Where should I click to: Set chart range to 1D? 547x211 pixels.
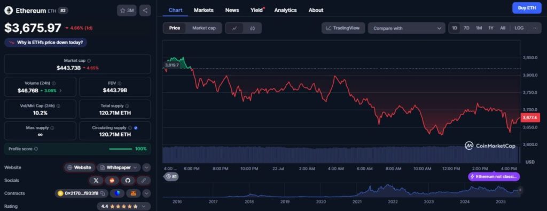click(455, 28)
